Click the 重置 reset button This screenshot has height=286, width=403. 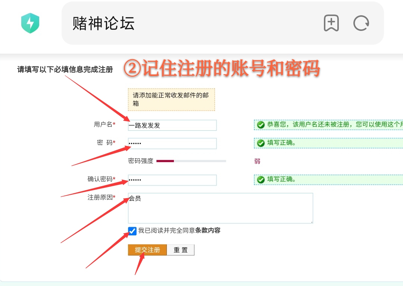pos(181,250)
